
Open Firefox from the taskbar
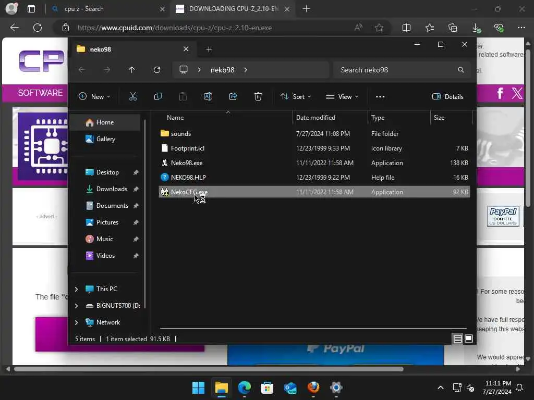click(313, 387)
